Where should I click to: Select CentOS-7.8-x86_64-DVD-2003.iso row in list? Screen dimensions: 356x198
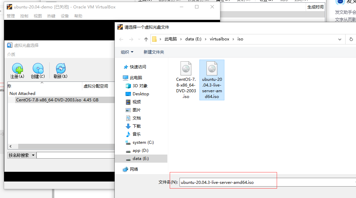click(x=61, y=100)
